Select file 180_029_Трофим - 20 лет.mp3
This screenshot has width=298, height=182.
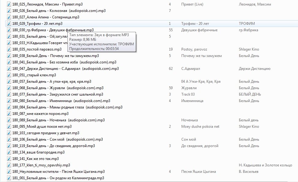(37, 24)
